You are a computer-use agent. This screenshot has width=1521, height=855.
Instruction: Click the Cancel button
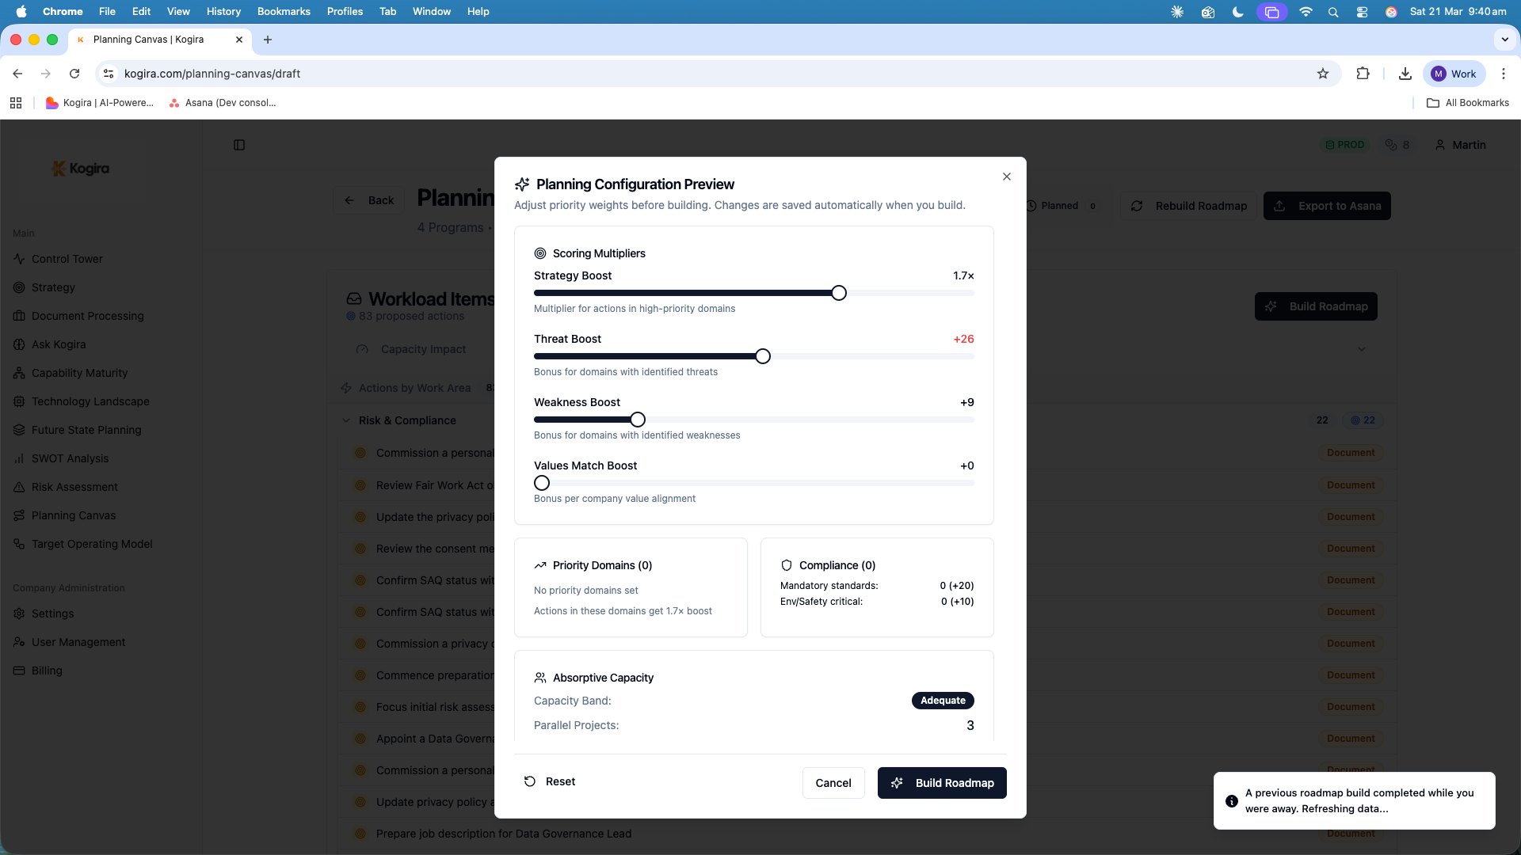(833, 783)
